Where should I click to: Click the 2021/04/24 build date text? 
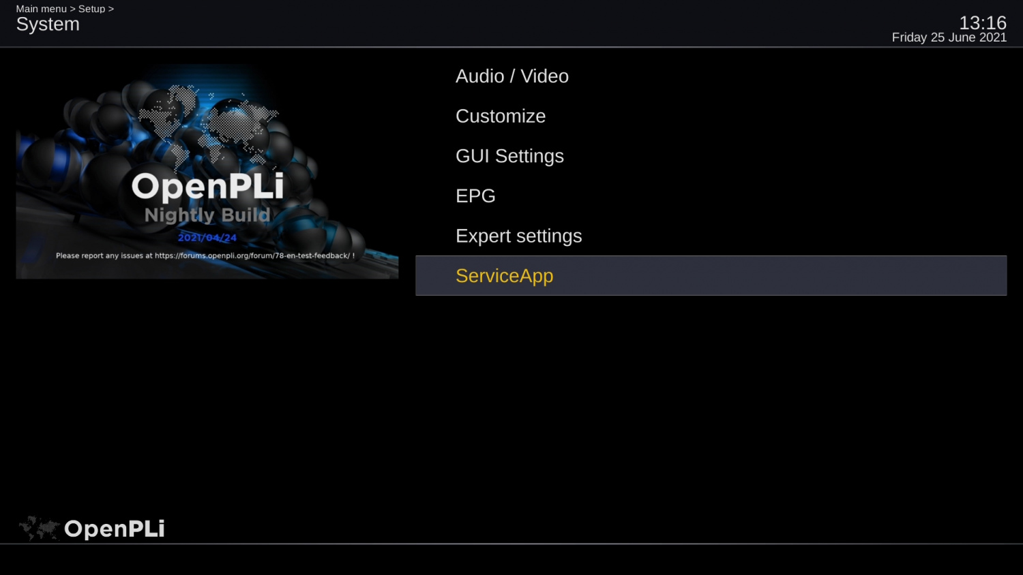207,237
